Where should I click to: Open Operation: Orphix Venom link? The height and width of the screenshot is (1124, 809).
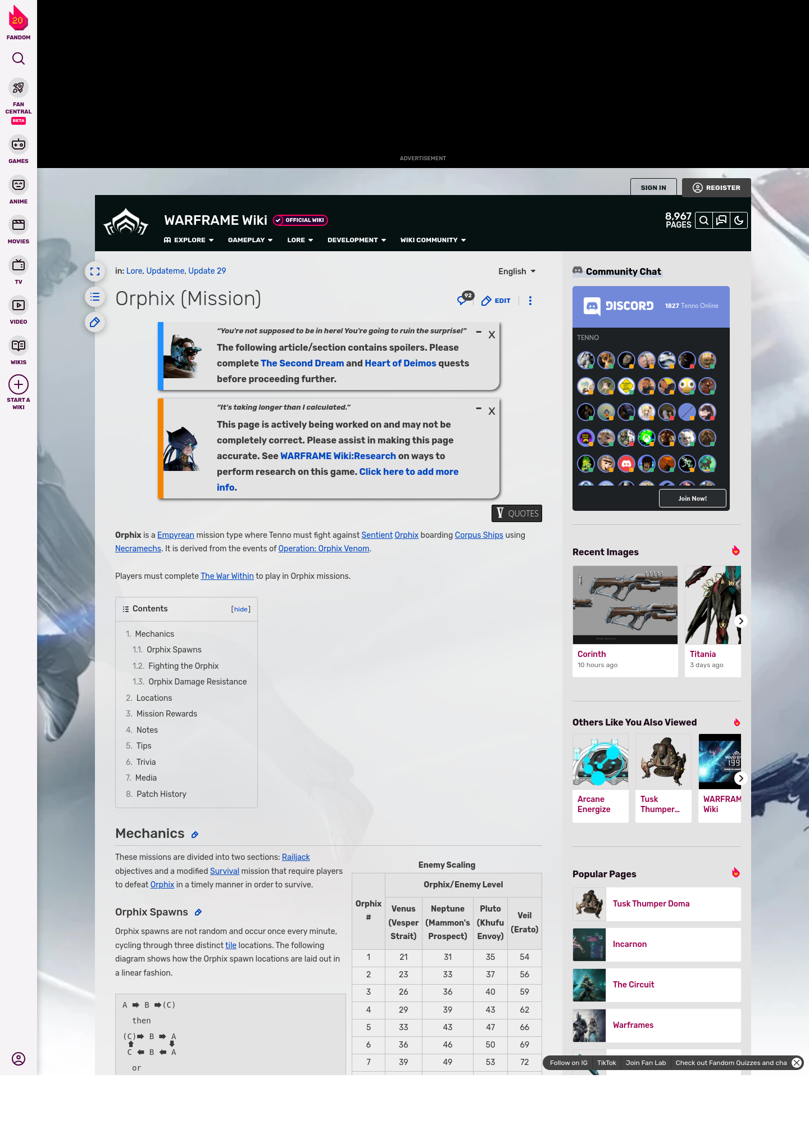pos(324,549)
